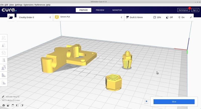
Task: Collapse the Creality Ender-3 printer selector
Action: tap(50, 17)
